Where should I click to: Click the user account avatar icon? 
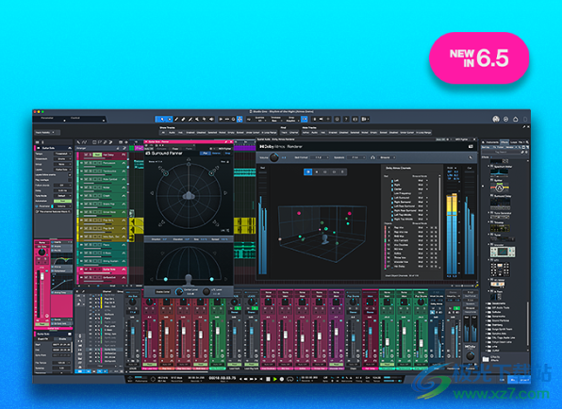[496, 119]
